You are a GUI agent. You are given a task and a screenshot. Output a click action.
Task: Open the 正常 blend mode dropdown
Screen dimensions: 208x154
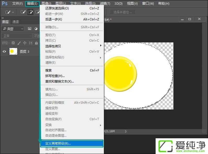[16, 36]
